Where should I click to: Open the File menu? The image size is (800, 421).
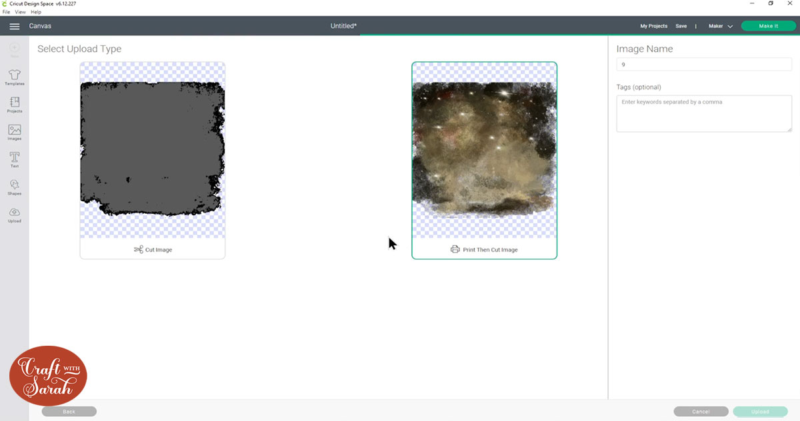tap(6, 12)
